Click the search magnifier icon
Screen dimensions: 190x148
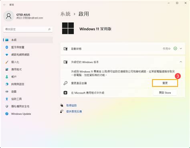49,29
